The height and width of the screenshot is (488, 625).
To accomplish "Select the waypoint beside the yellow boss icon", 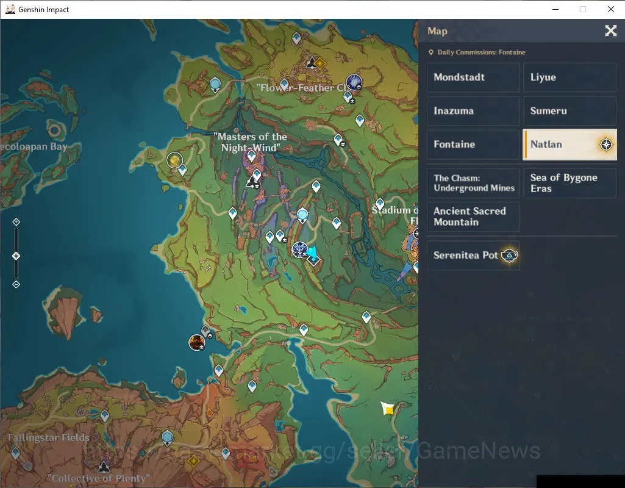I will pyautogui.click(x=182, y=170).
